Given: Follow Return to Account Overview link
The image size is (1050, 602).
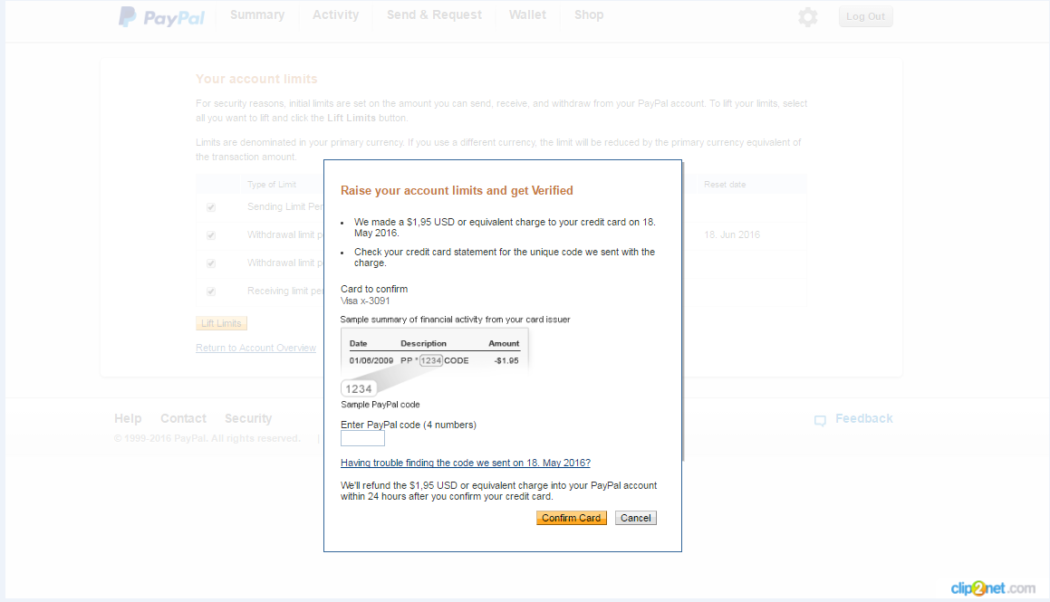Looking at the screenshot, I should pos(255,348).
